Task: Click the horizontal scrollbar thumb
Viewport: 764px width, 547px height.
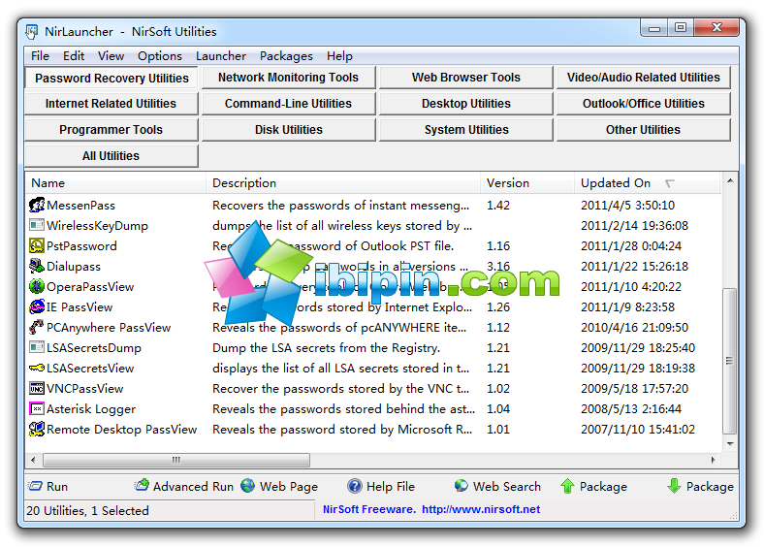Action: coord(176,460)
